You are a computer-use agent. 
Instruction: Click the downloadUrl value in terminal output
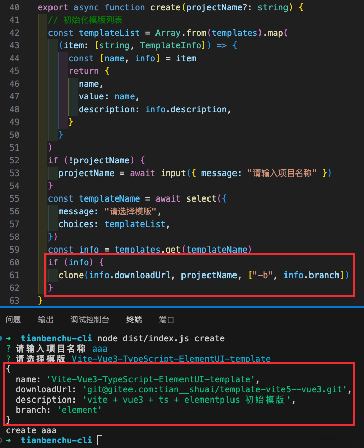pyautogui.click(x=215, y=389)
